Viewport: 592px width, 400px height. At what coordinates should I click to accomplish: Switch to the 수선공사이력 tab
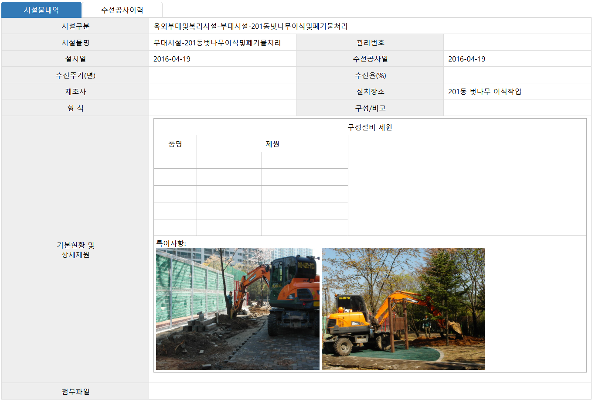coord(122,10)
